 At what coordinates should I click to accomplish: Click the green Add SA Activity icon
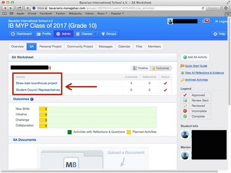pyautogui.click(x=185, y=57)
